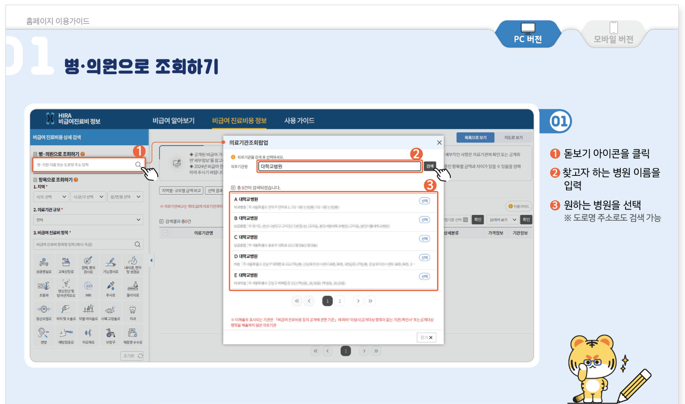Click page 1 in popup pagination
Image resolution: width=685 pixels, height=404 pixels.
(328, 301)
